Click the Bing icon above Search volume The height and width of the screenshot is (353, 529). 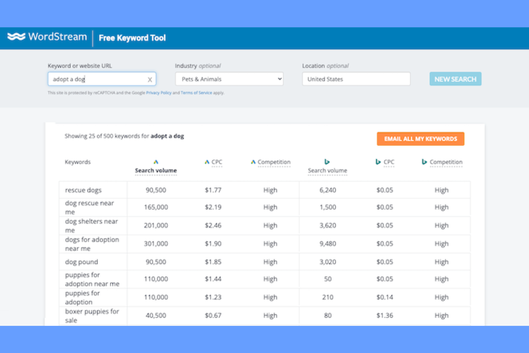click(x=327, y=162)
